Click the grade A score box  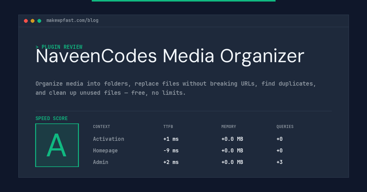[57, 145]
